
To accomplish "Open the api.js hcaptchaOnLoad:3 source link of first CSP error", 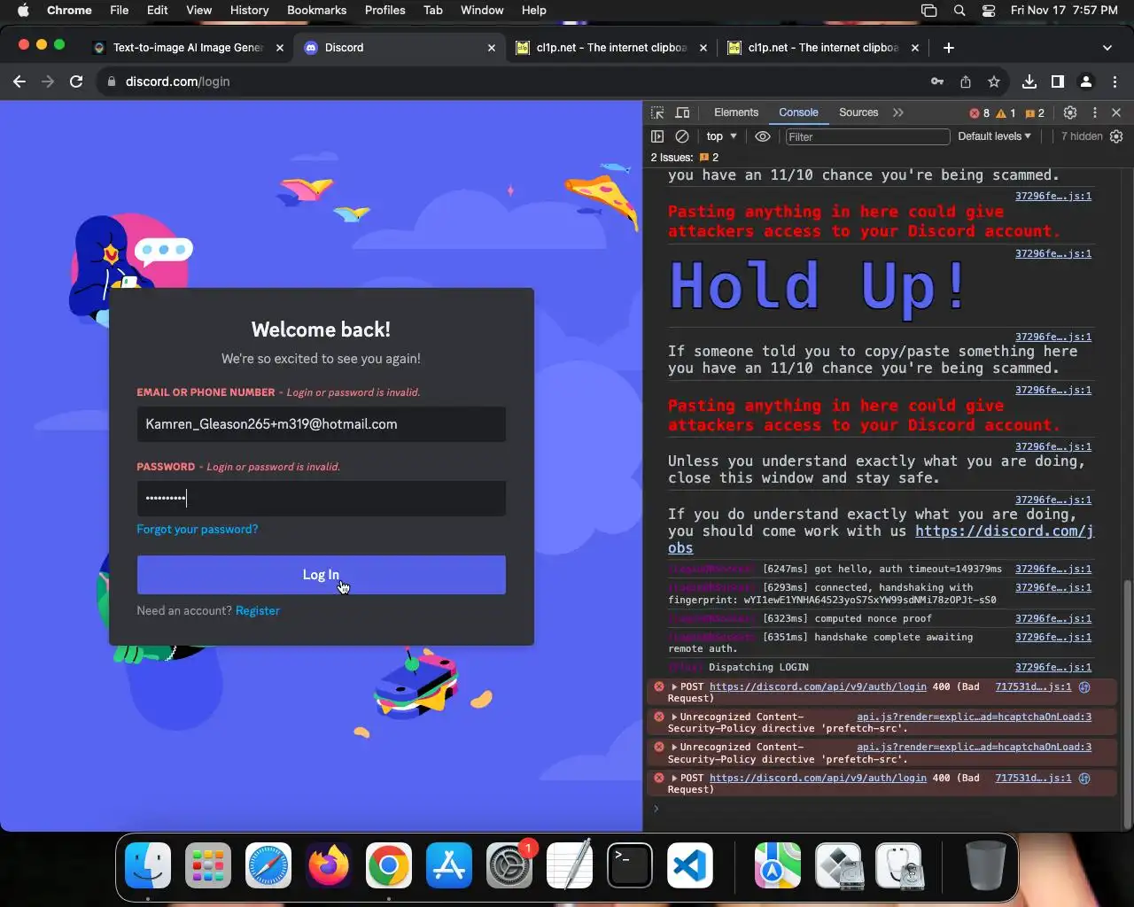I will pos(974,717).
